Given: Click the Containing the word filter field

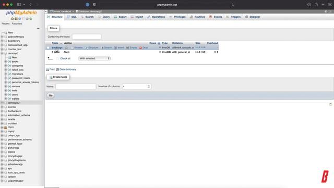Looking at the screenshot, I should pos(87,37).
